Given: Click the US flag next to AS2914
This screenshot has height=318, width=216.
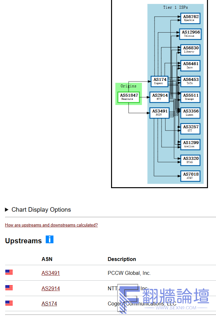Looking at the screenshot, I should click(9, 288).
